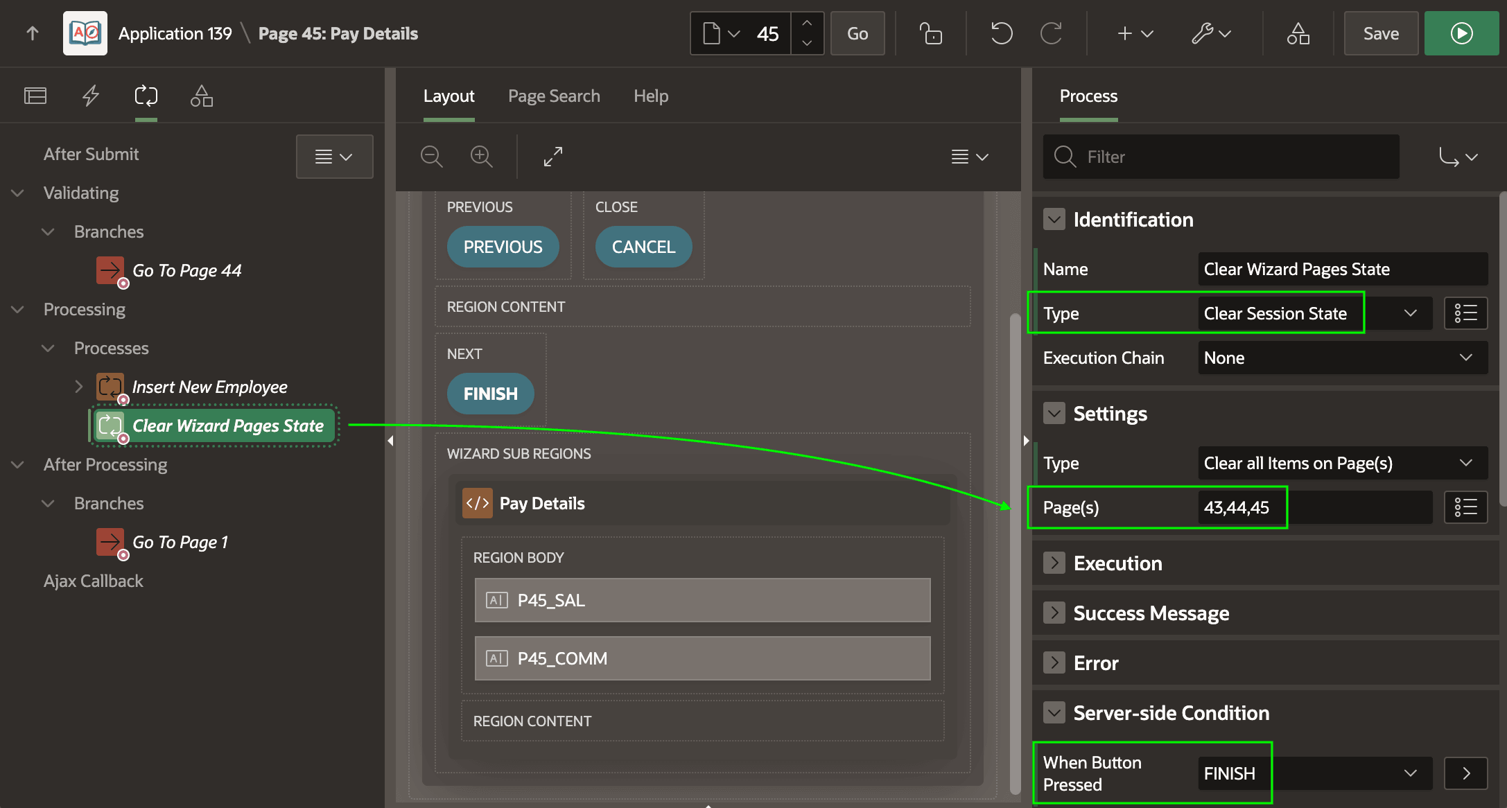Select the PREVIOUS button in layout

point(503,247)
